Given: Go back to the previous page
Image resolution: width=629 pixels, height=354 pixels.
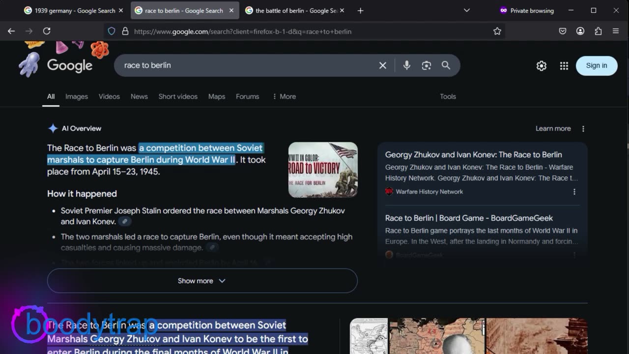Looking at the screenshot, I should point(11,31).
